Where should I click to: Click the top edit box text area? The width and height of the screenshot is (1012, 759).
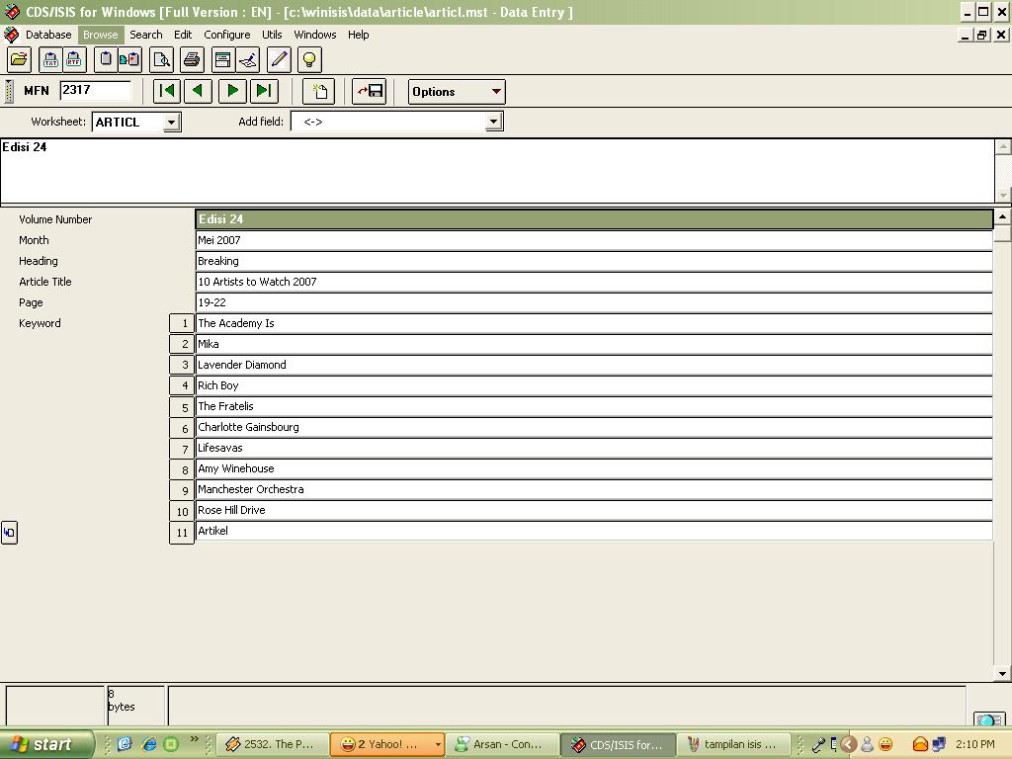[497, 171]
